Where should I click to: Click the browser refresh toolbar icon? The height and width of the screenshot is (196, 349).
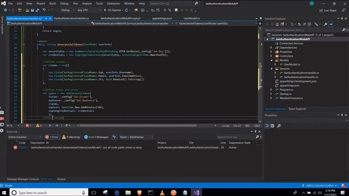(127, 10)
